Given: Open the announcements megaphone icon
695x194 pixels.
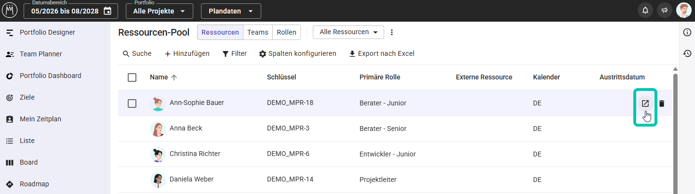Looking at the screenshot, I should point(665,10).
